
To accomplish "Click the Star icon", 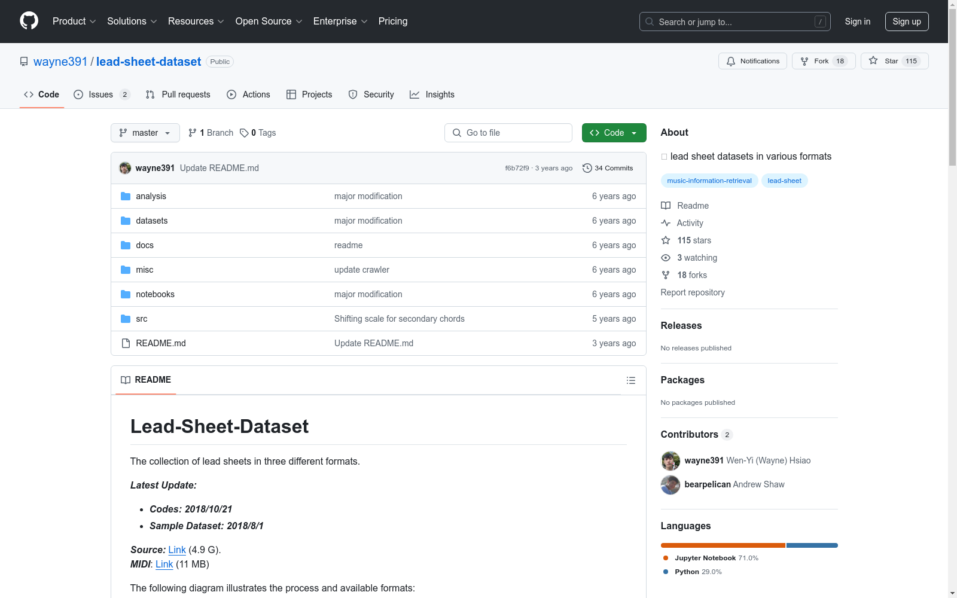I will (x=873, y=60).
